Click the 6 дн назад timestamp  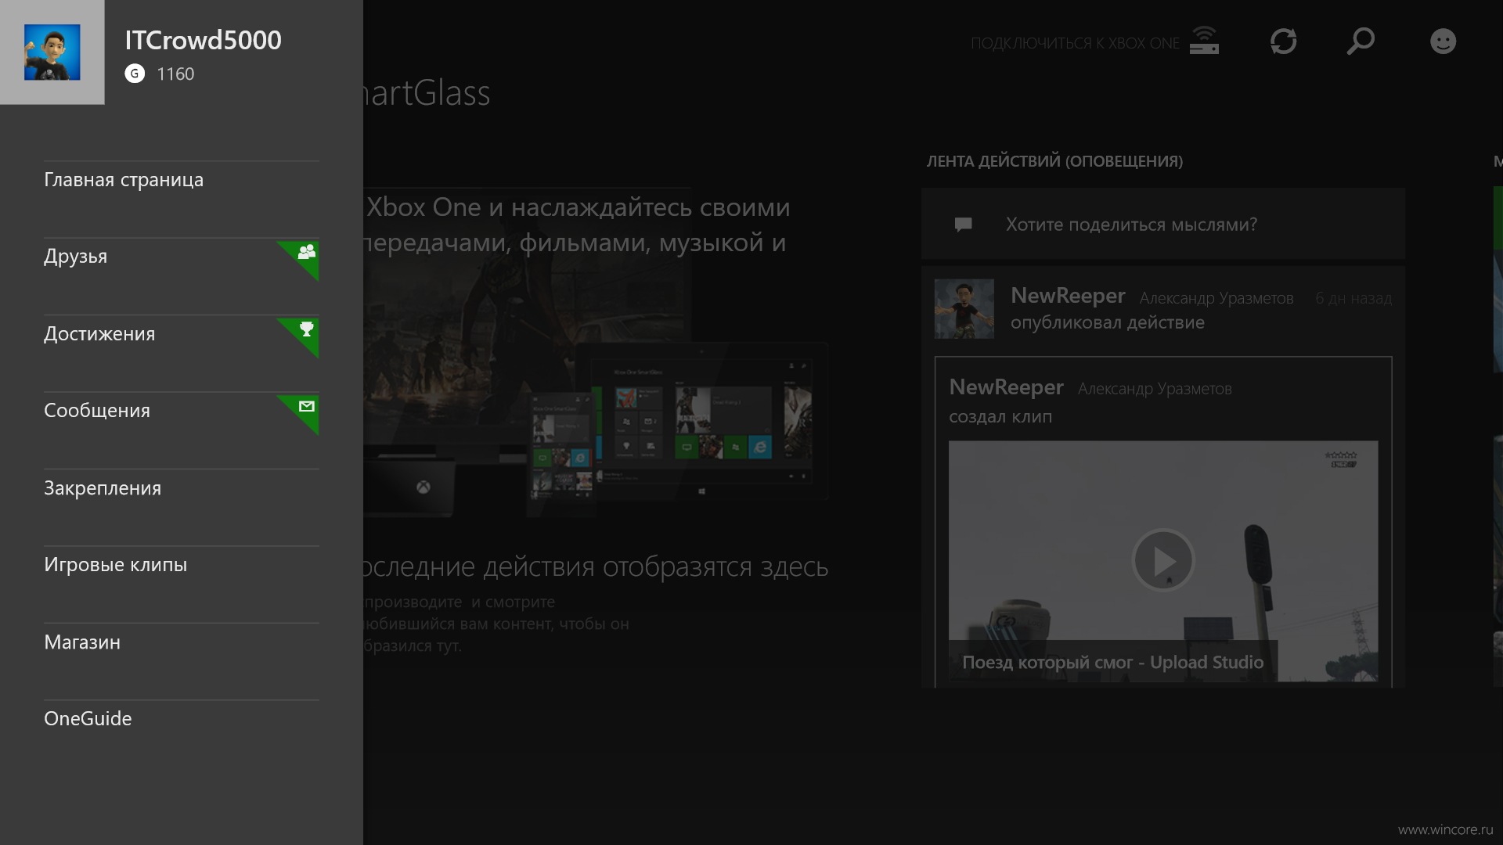coord(1353,298)
